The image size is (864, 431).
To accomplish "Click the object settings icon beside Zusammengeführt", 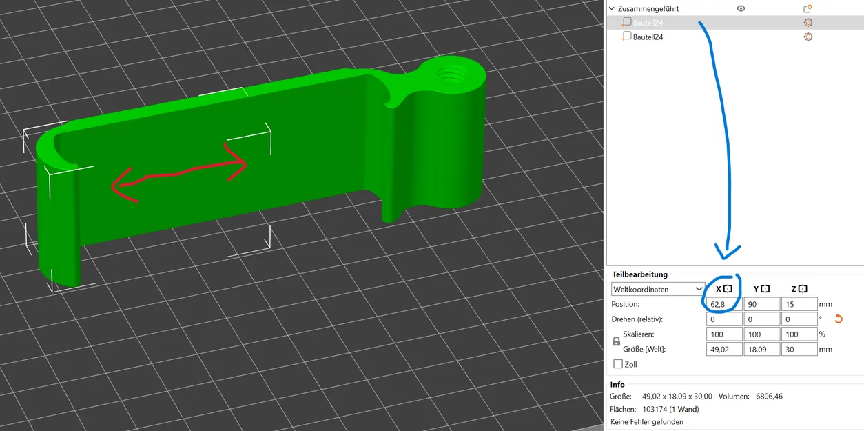I will coord(808,9).
